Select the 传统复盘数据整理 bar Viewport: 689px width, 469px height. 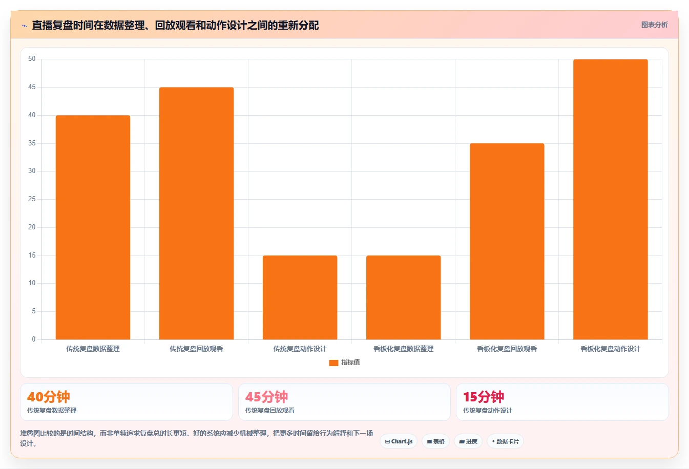(93, 227)
